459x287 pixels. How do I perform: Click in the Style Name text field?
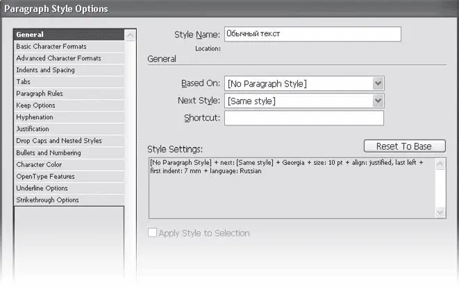click(x=312, y=34)
